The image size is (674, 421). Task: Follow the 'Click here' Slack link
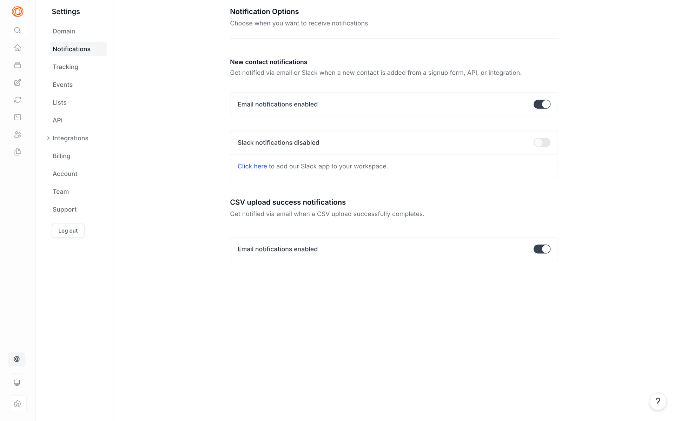tap(252, 166)
